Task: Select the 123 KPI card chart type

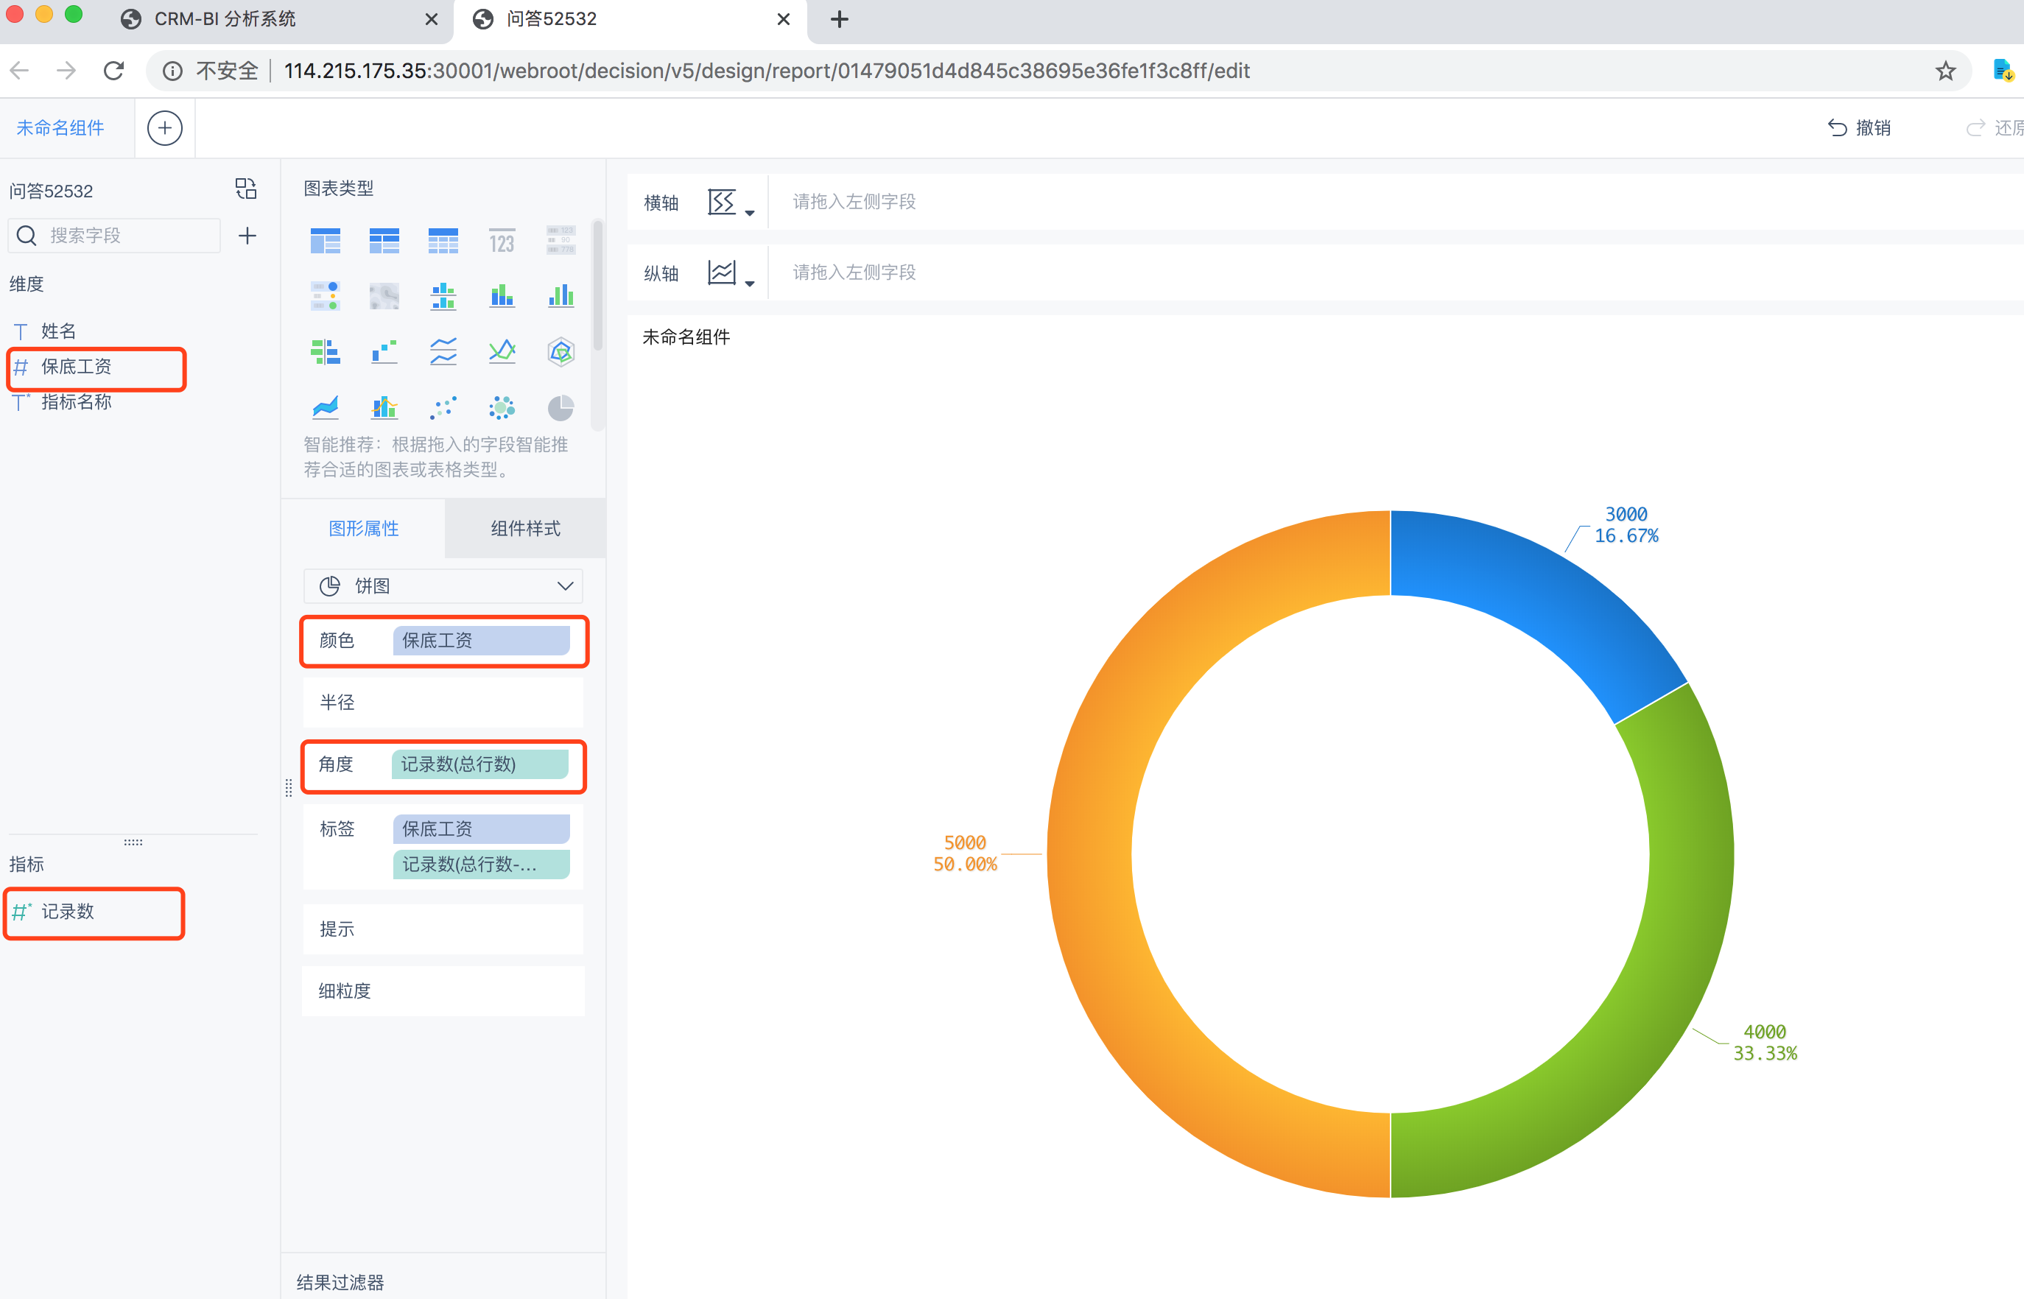Action: pos(502,242)
